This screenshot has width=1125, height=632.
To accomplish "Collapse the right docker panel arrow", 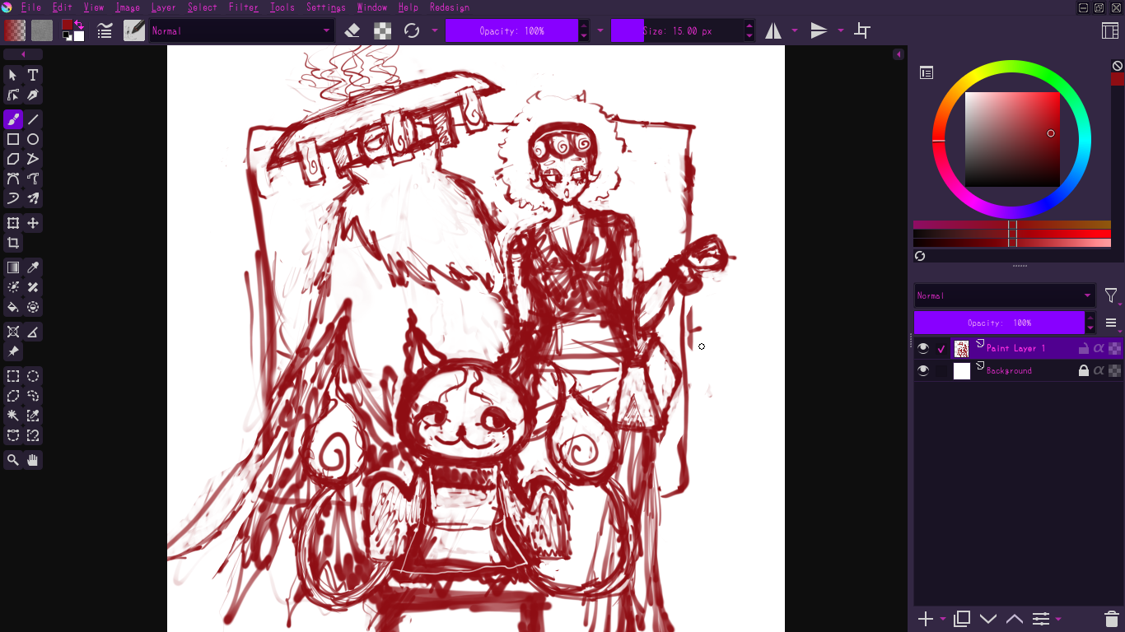I will click(899, 54).
